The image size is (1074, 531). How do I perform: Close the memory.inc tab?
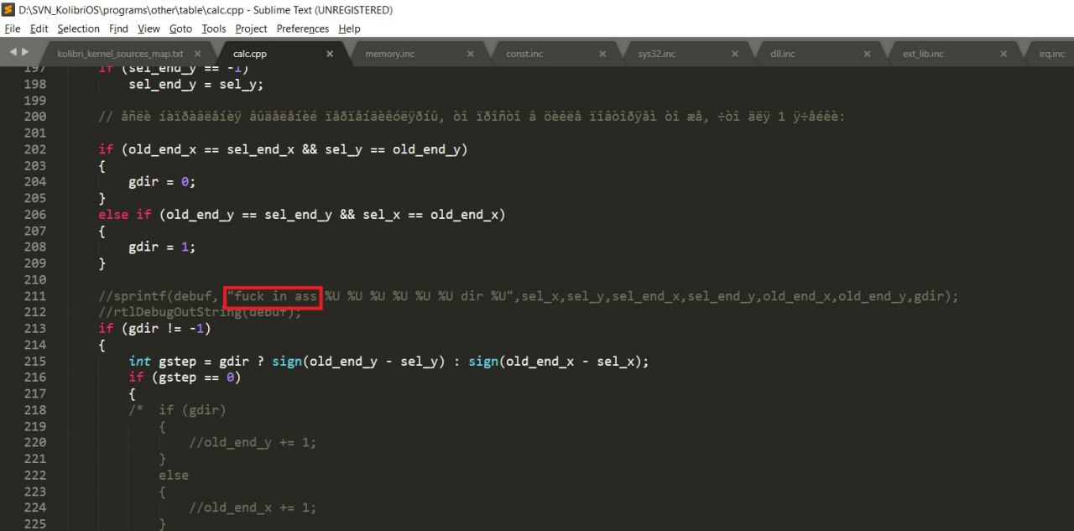coord(470,54)
